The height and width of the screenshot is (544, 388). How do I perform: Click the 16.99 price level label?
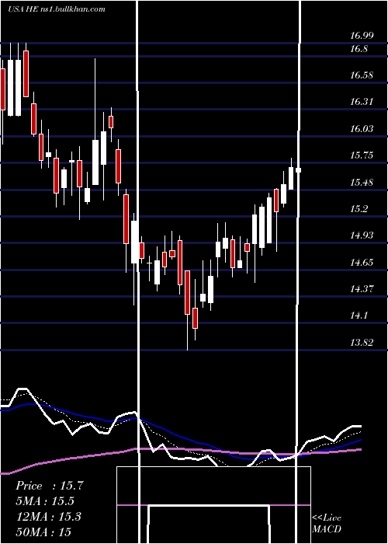(362, 35)
